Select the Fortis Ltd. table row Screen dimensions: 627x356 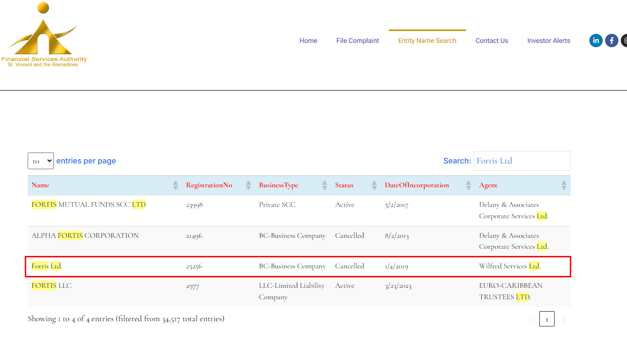(x=298, y=266)
